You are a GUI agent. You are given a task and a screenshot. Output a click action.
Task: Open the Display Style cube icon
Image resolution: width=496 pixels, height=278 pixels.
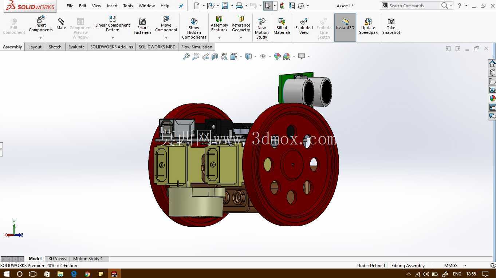248,56
